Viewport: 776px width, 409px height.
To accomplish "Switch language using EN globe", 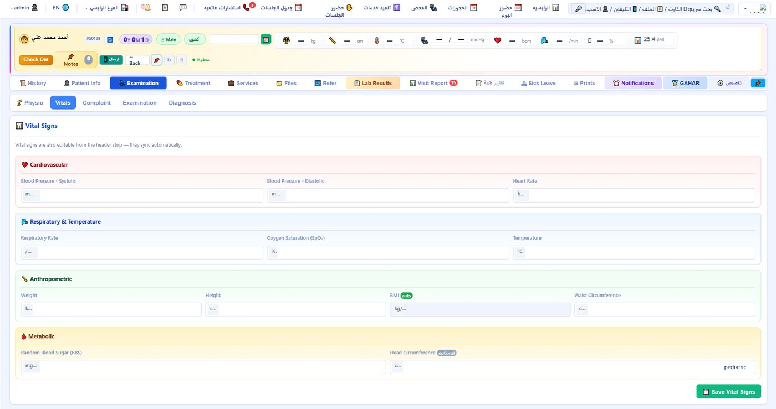I will pos(61,8).
